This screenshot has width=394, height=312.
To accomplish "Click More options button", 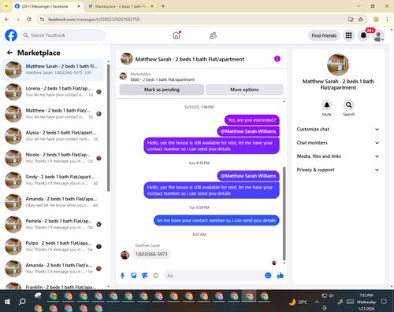I will click(x=244, y=90).
